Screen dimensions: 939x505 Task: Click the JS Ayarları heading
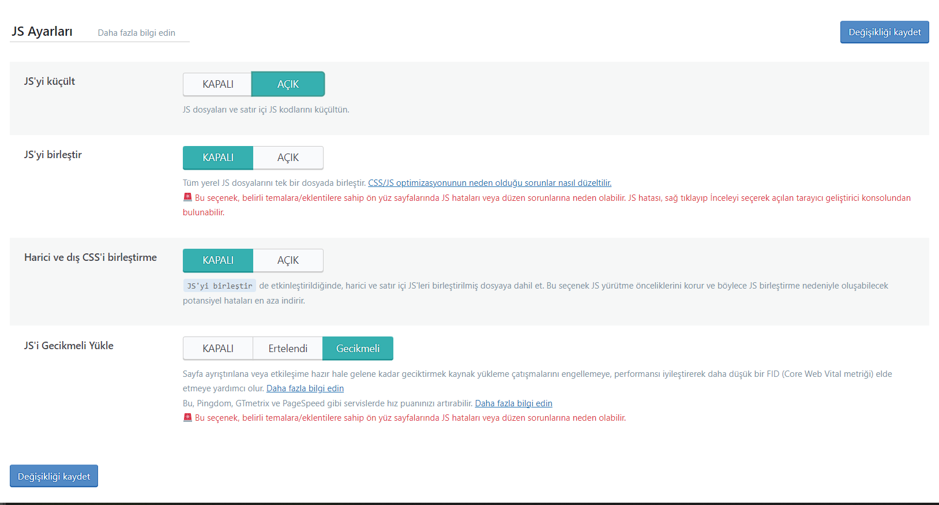pyautogui.click(x=42, y=31)
